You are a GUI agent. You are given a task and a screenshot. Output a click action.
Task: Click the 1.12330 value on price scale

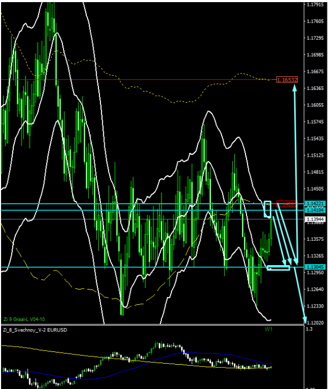pos(315,306)
